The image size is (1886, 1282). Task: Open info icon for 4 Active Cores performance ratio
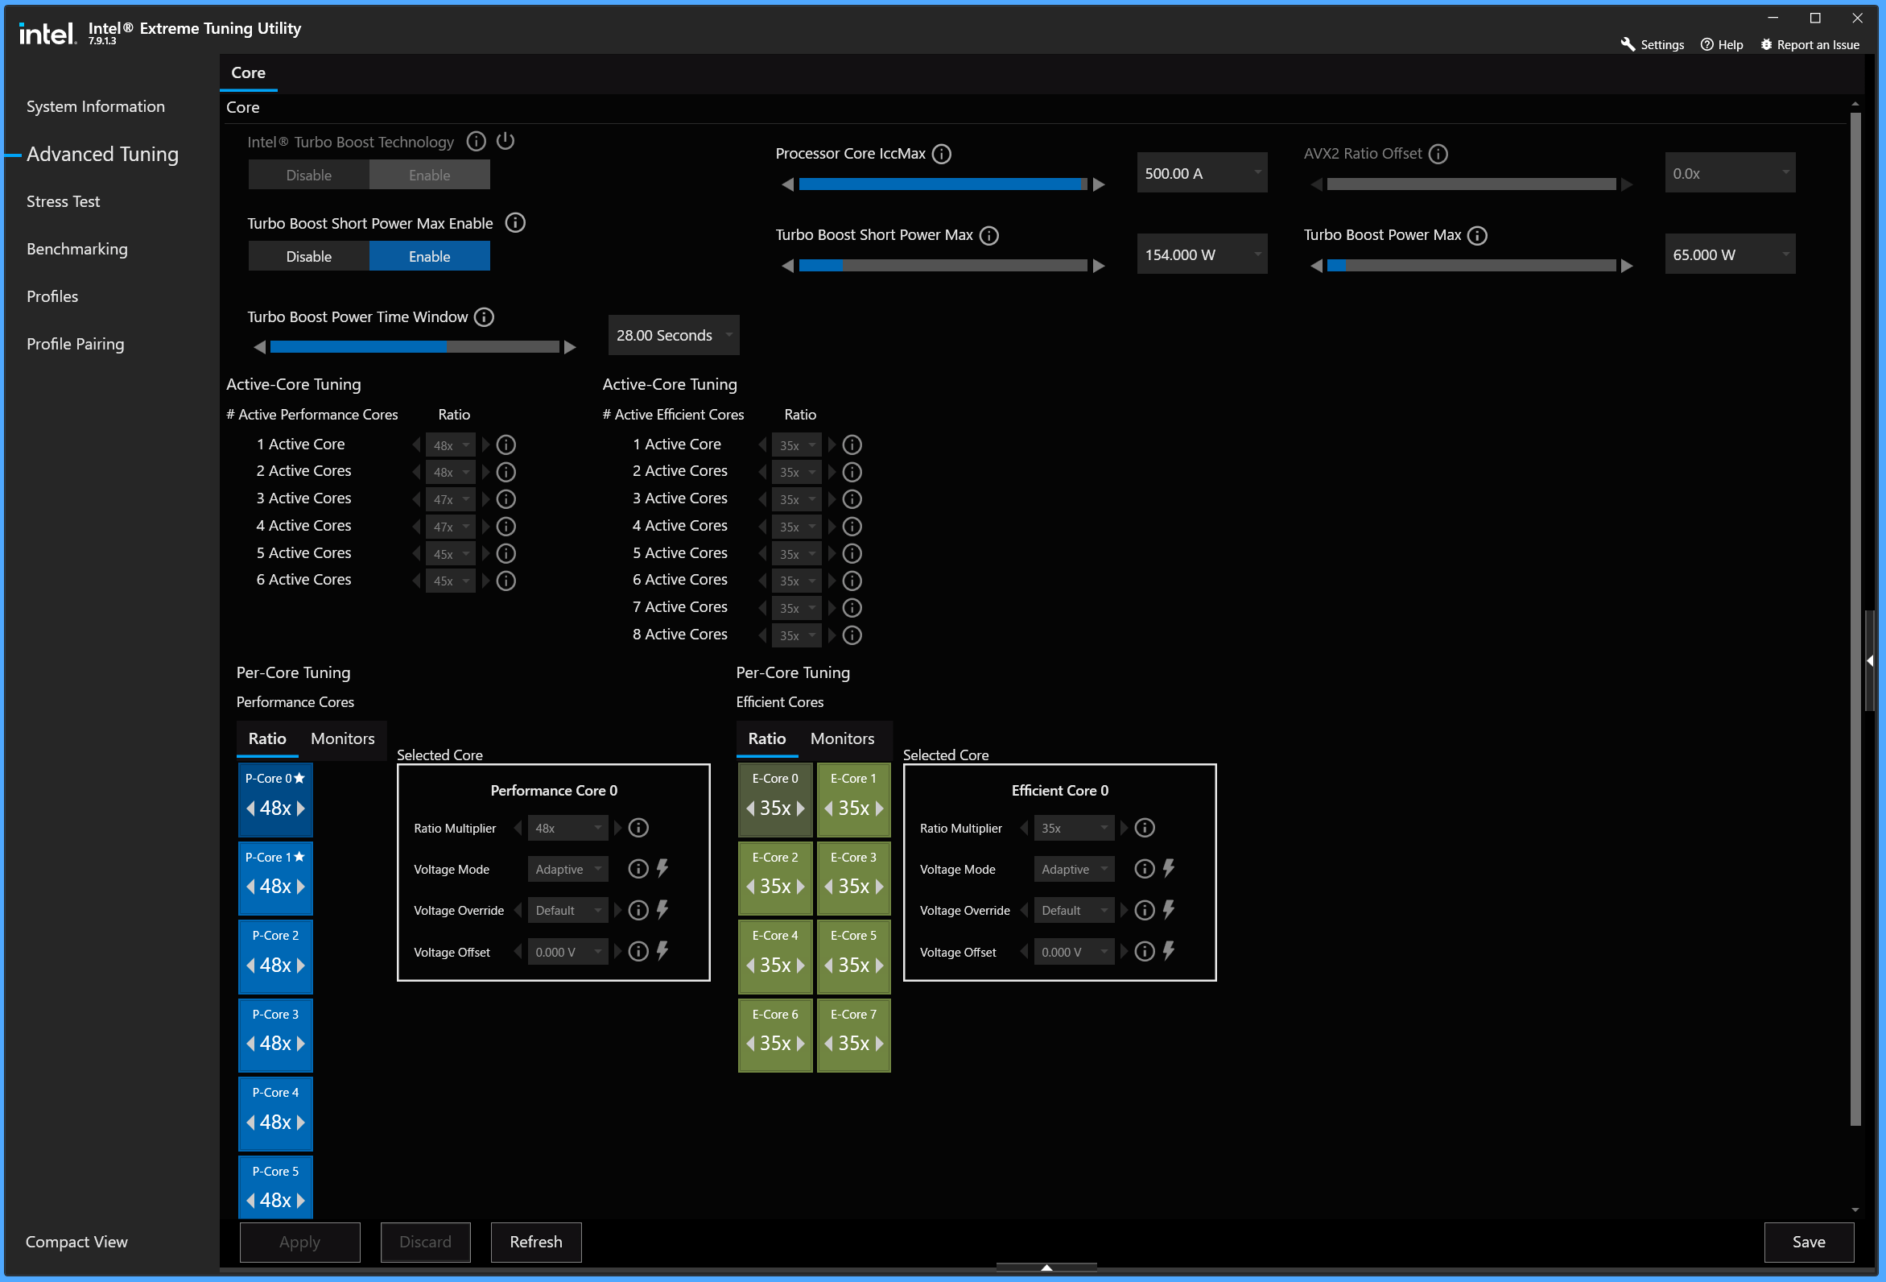(x=506, y=526)
